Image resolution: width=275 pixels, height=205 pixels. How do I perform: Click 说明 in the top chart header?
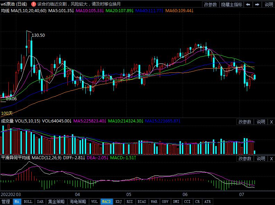269,5
